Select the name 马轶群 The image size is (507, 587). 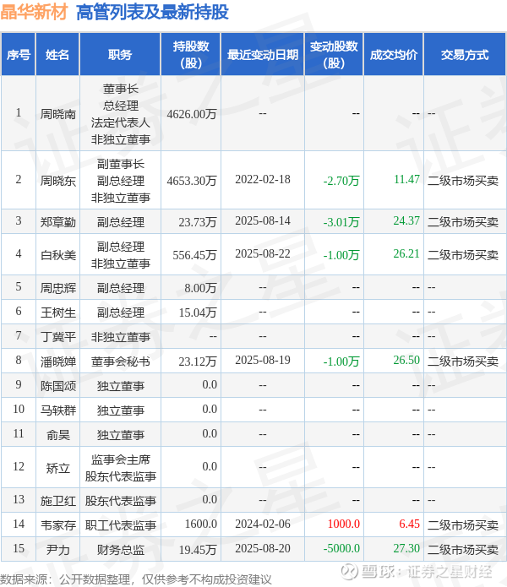click(58, 410)
